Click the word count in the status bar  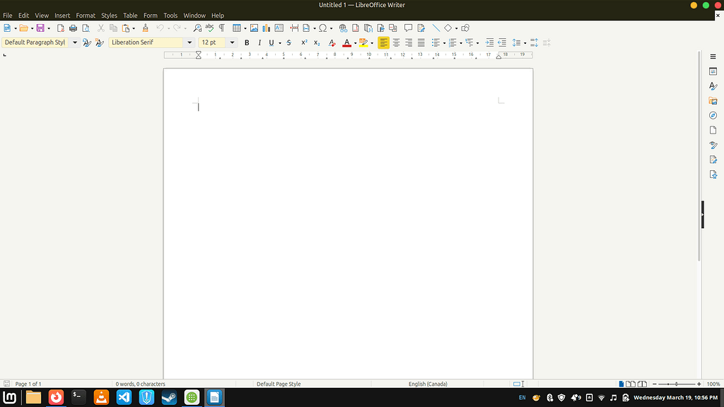tap(140, 384)
